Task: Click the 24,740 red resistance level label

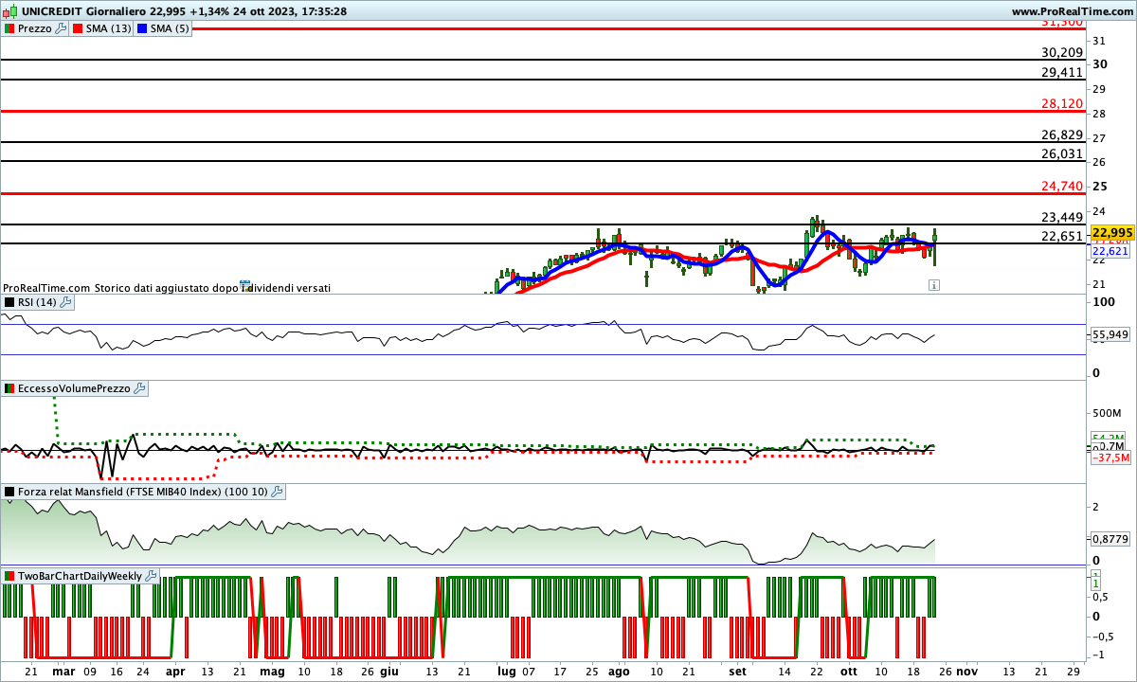Action: 1061,186
